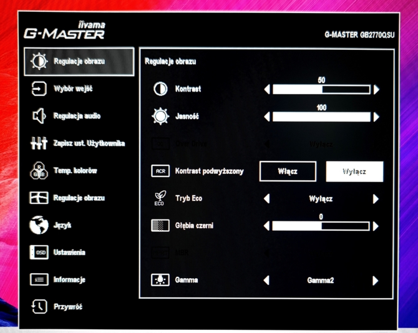This screenshot has height=333, width=418.
Task: Select previous Gamma preset with the left arrow
Action: (266, 280)
